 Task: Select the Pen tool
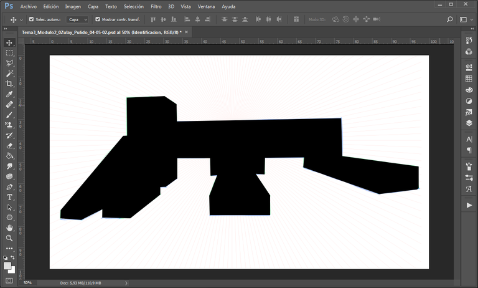[x=9, y=187]
